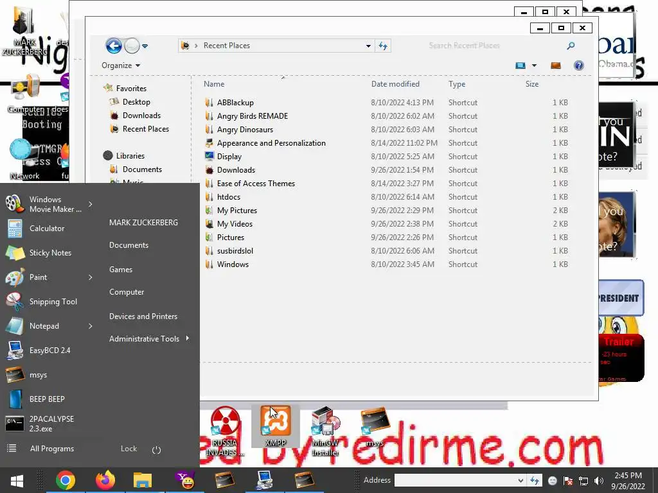Open the view options dropdown arrow
Viewport: 658px width, 493px height.
click(x=534, y=65)
